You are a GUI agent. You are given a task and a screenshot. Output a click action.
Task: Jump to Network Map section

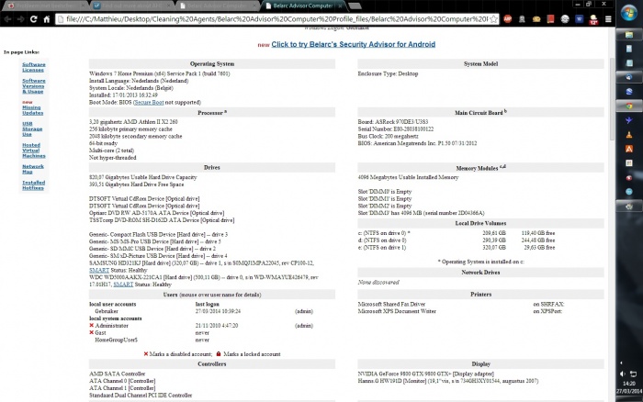coord(33,169)
